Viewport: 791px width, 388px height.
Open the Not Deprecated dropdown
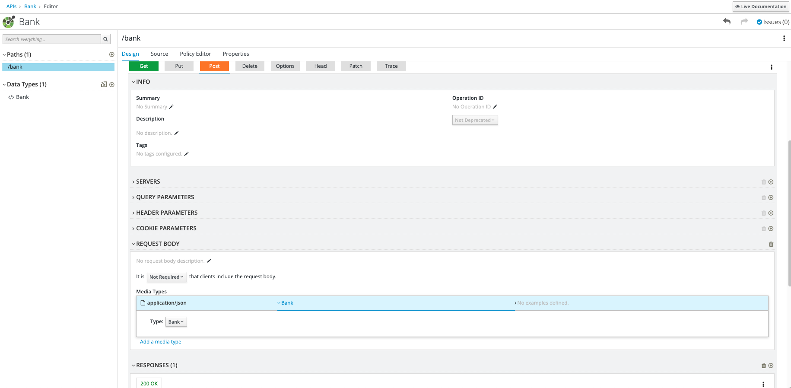point(475,120)
